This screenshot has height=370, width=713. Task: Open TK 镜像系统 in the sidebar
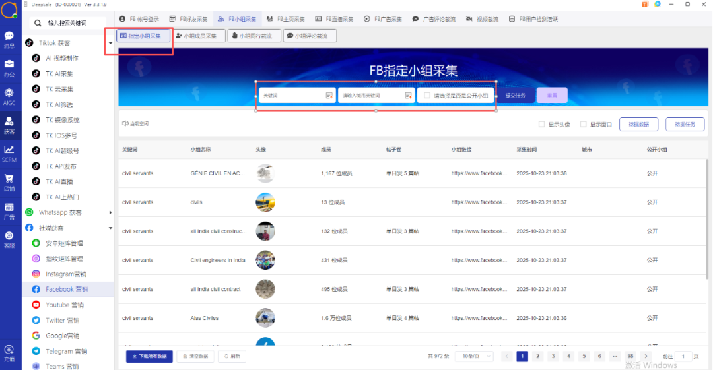pyautogui.click(x=62, y=120)
